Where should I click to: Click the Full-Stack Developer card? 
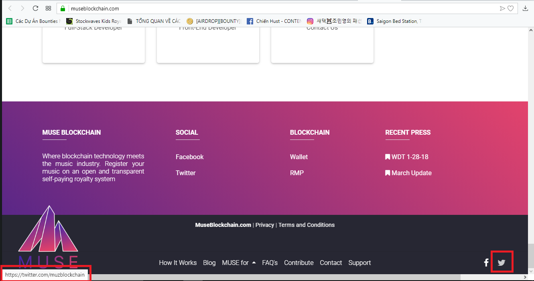coord(93,45)
